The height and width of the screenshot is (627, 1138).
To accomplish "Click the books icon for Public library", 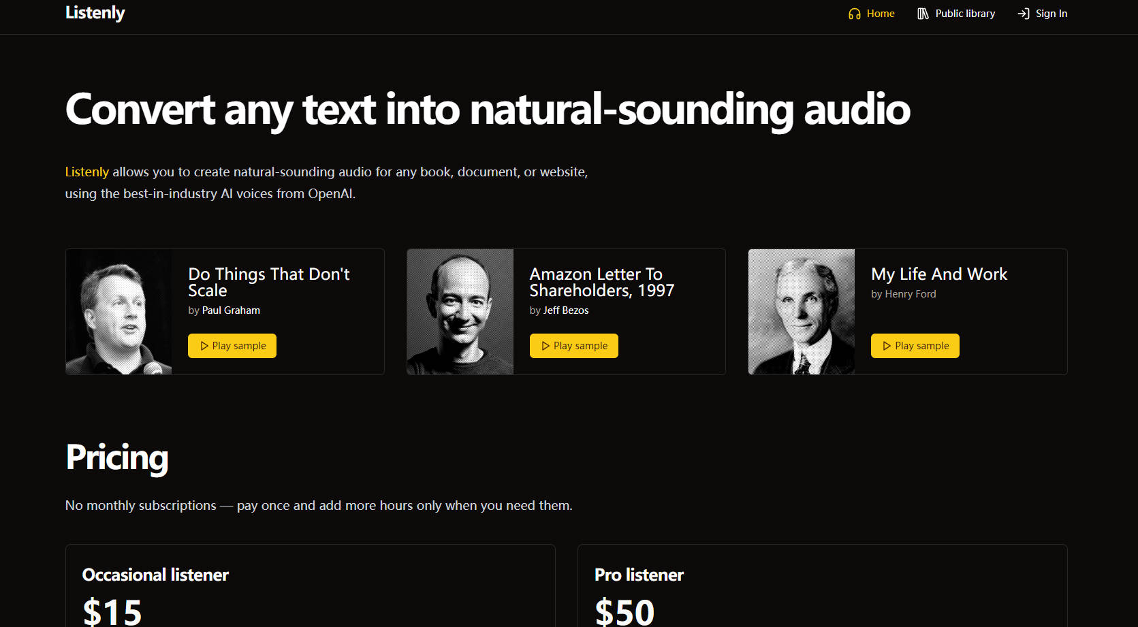I will click(923, 14).
